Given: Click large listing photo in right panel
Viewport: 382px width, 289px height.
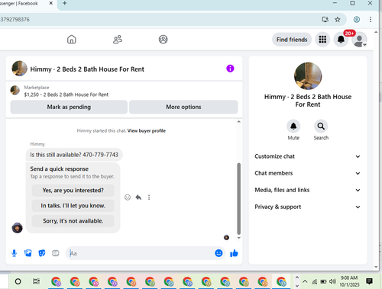Looking at the screenshot, I should (x=308, y=76).
